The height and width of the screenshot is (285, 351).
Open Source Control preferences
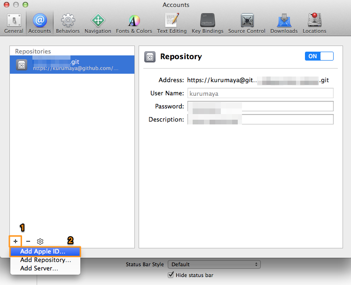pos(247,23)
